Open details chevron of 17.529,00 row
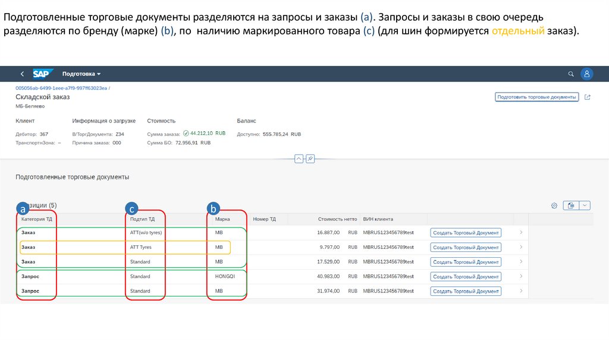Viewport: 609px width, 341px height. coord(521,261)
